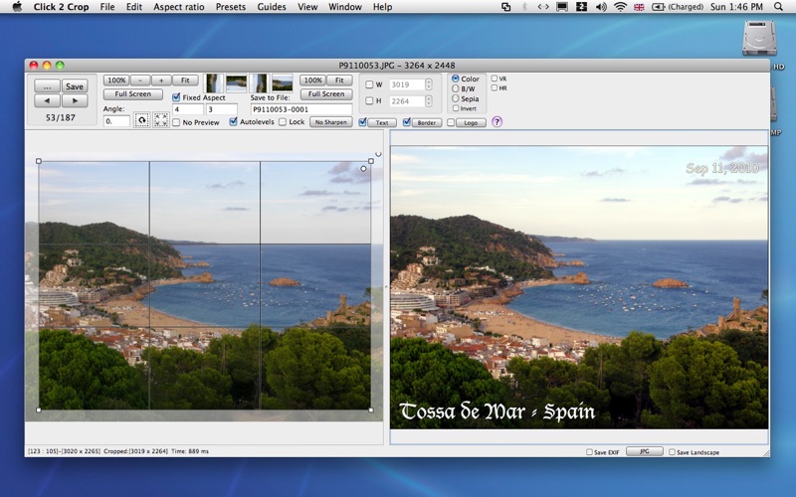796x497 pixels.
Task: Click the next image arrow button
Action: [75, 101]
